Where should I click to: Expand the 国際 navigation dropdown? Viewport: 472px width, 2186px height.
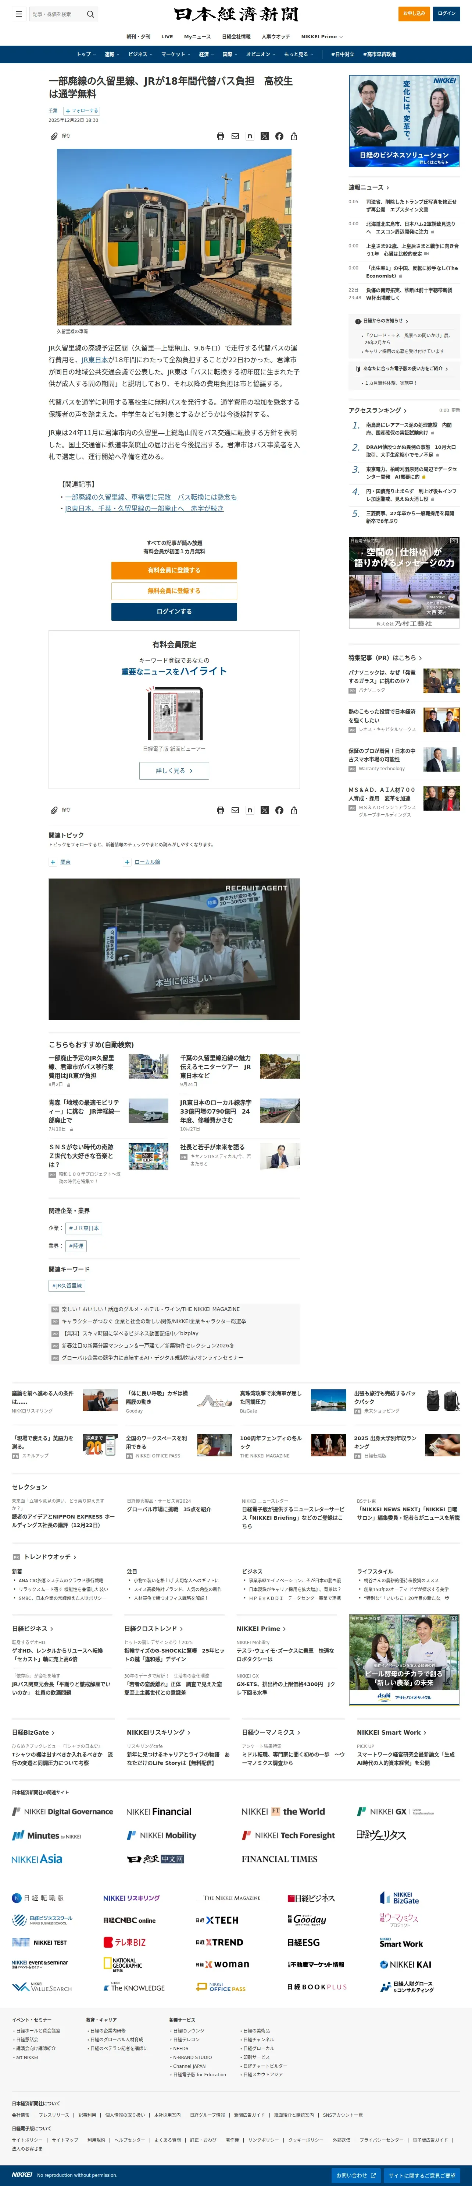click(x=230, y=54)
